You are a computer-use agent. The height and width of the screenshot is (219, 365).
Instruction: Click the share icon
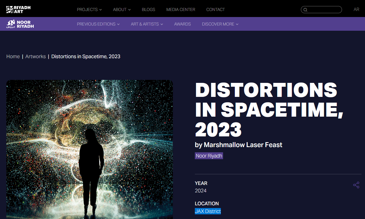[x=356, y=185]
